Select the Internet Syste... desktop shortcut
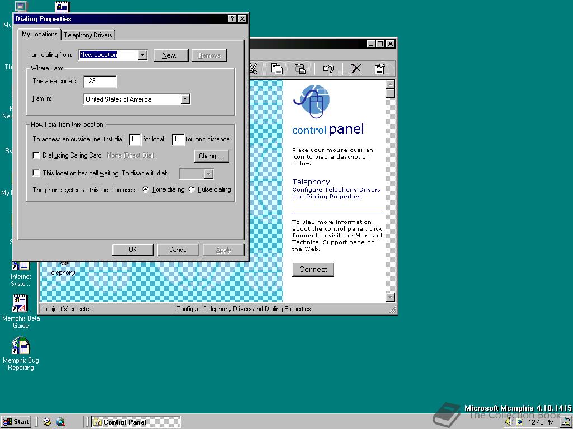Image resolution: width=573 pixels, height=429 pixels. [x=21, y=274]
